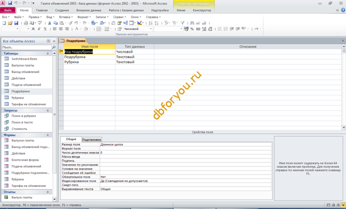Click the Файл button
346x209 pixels.
pos(8,10)
